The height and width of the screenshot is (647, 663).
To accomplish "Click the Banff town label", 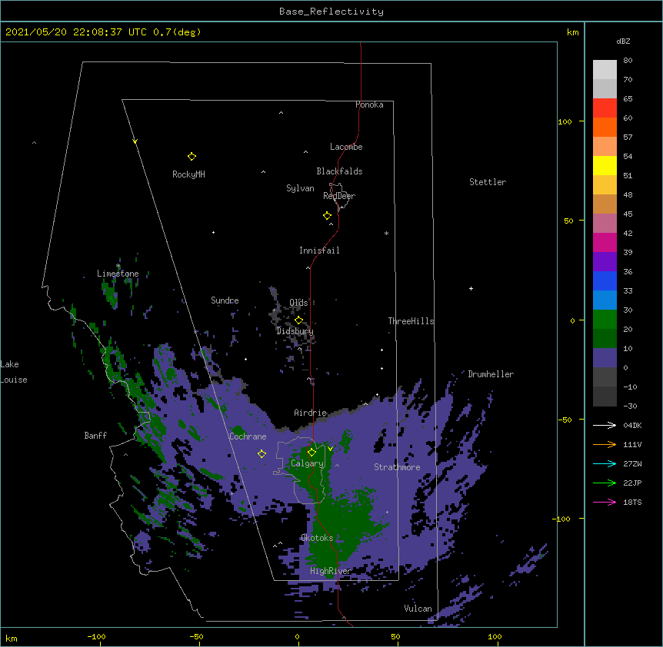I will 95,436.
